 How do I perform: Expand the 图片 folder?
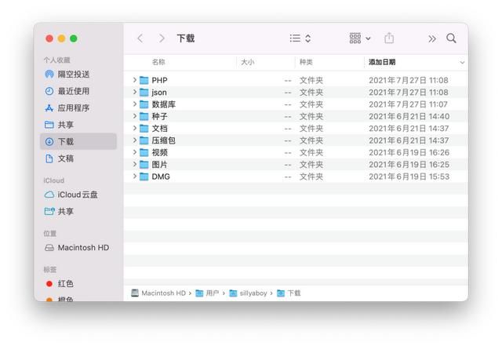pyautogui.click(x=135, y=164)
